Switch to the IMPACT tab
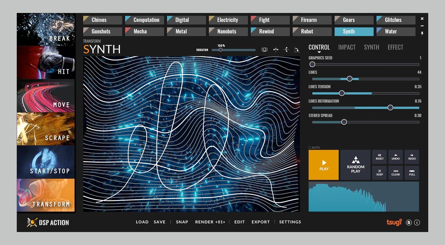The height and width of the screenshot is (245, 445). pos(347,47)
